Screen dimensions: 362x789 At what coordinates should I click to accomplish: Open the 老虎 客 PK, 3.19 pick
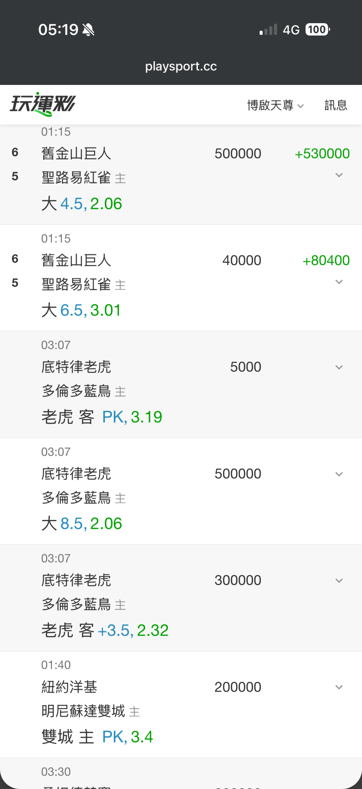pos(102,417)
